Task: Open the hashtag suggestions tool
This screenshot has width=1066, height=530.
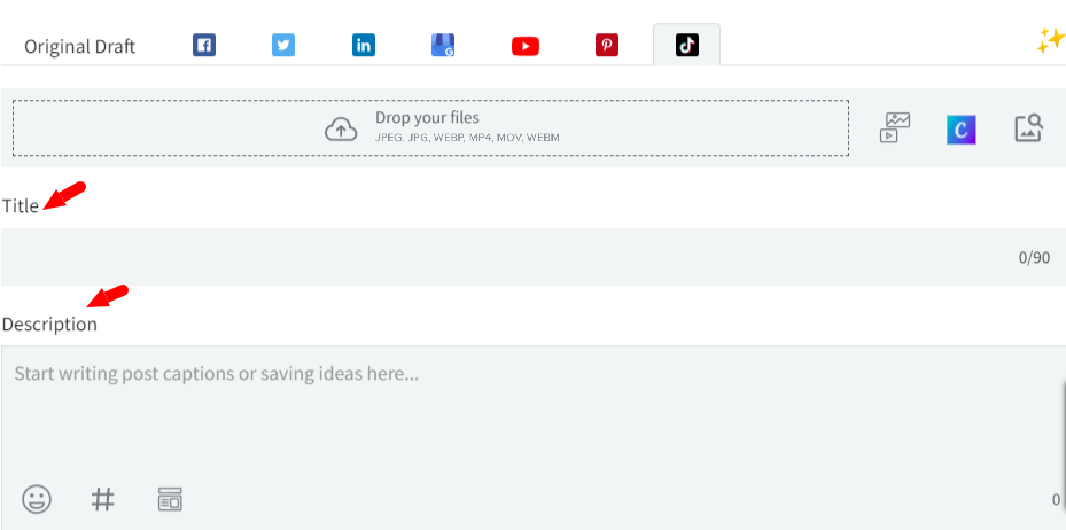Action: (103, 499)
